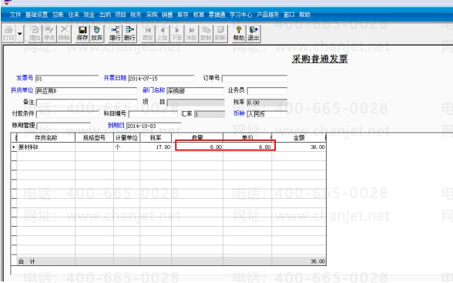Go to first record with 首张 icon
Image resolution: width=453 pixels, height=283 pixels.
pos(148,33)
